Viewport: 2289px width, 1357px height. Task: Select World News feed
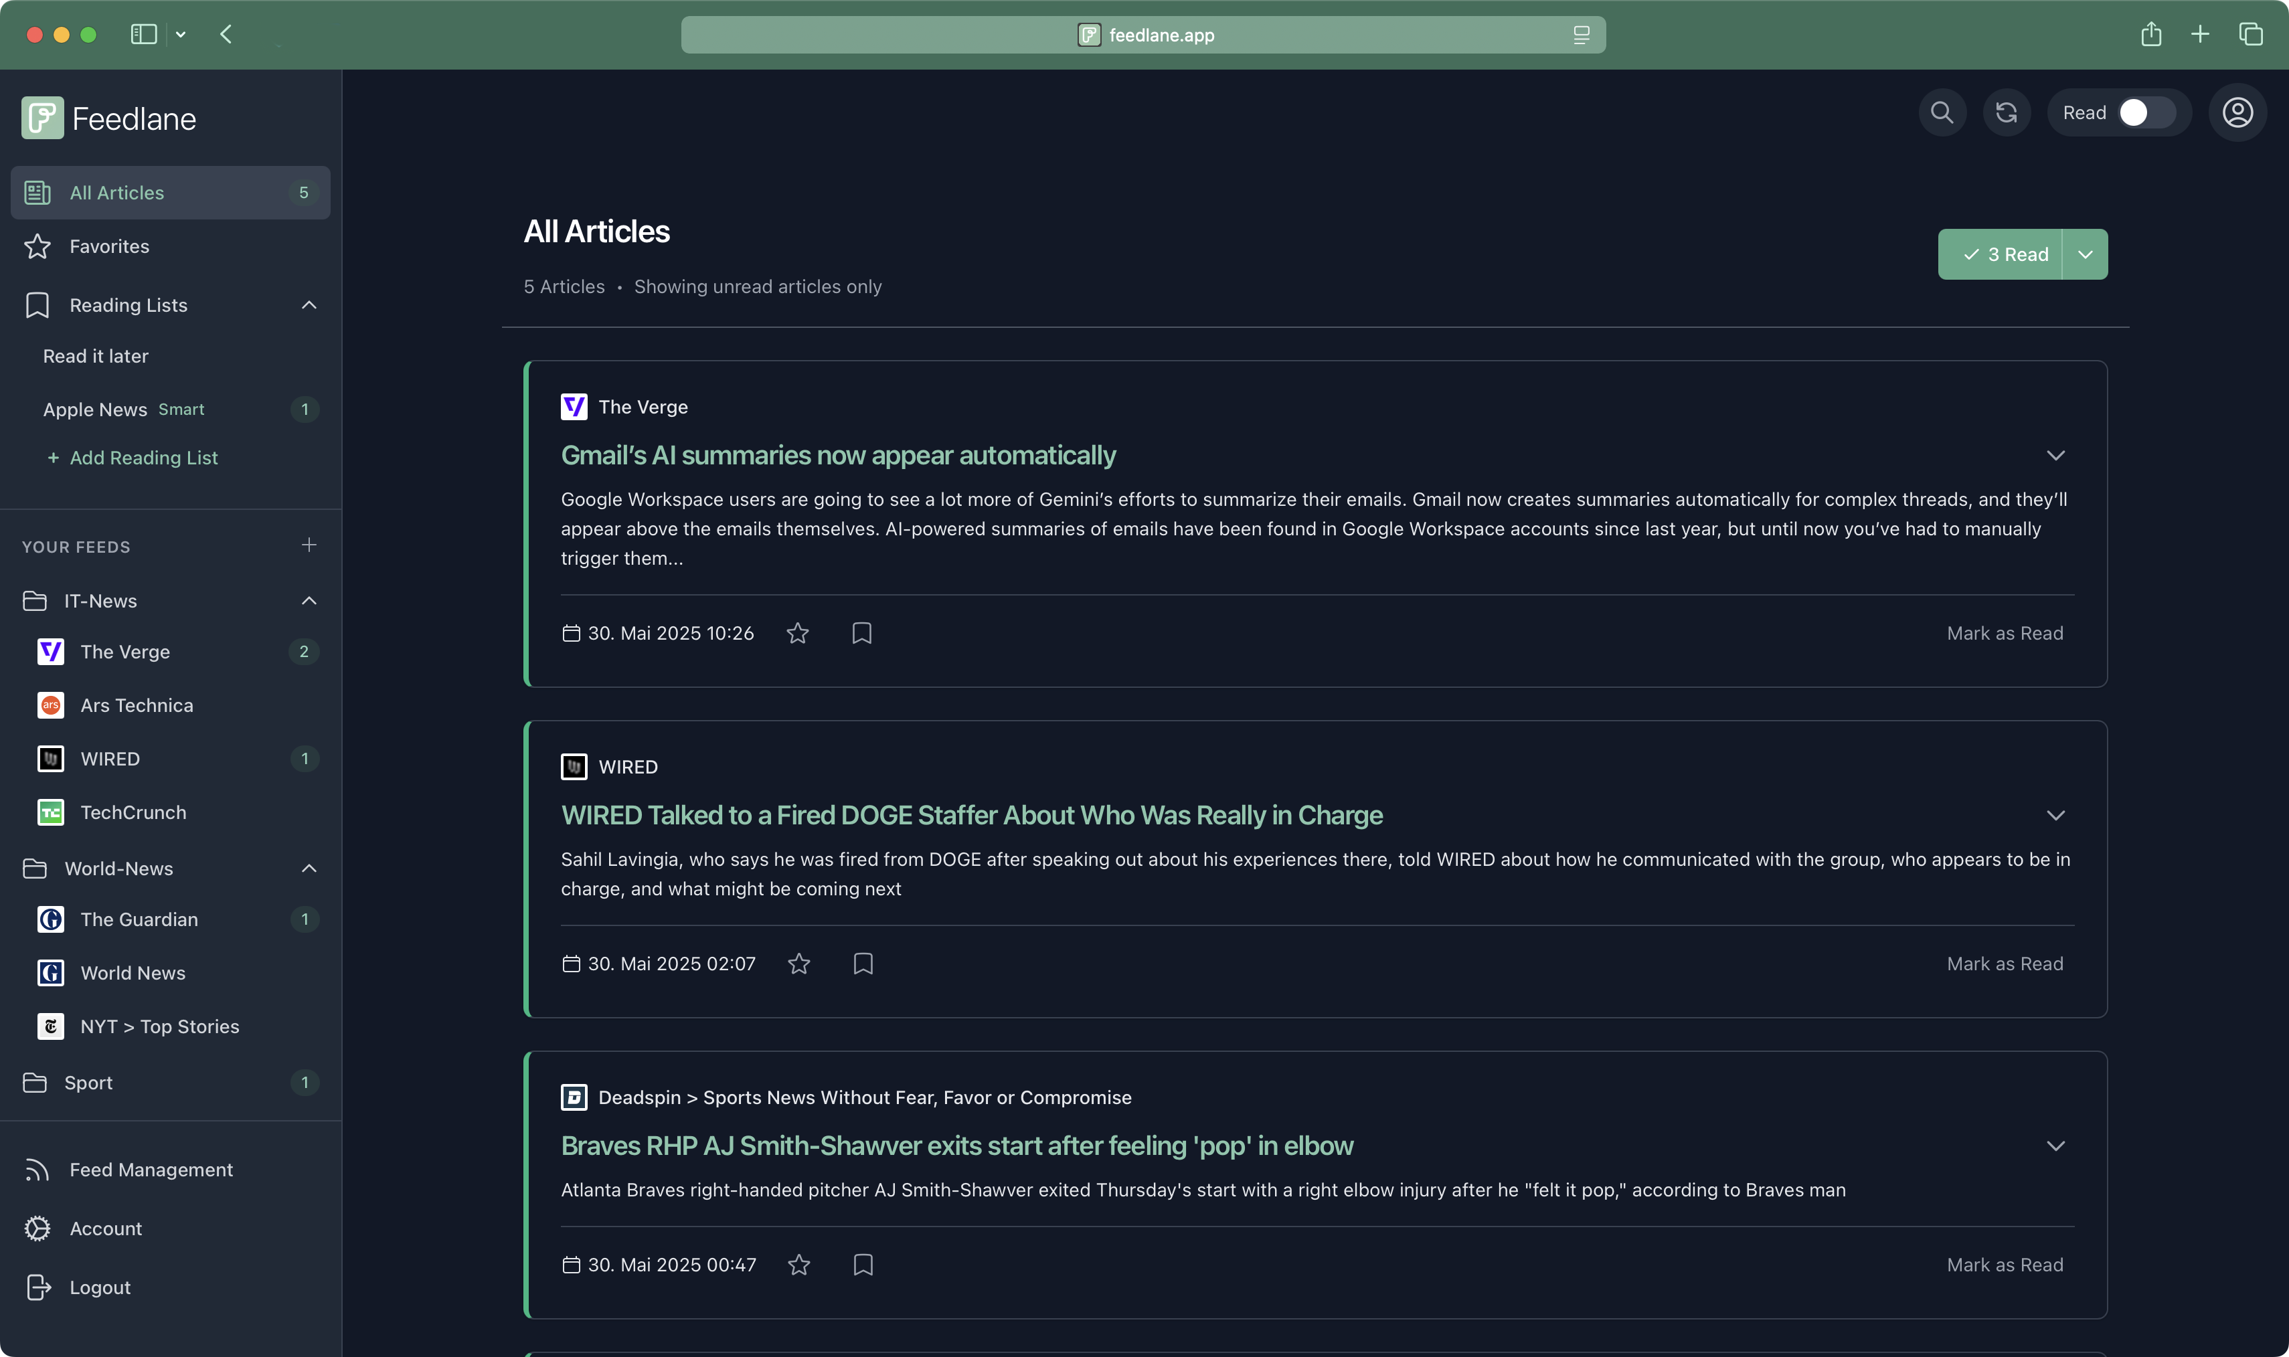click(170, 973)
